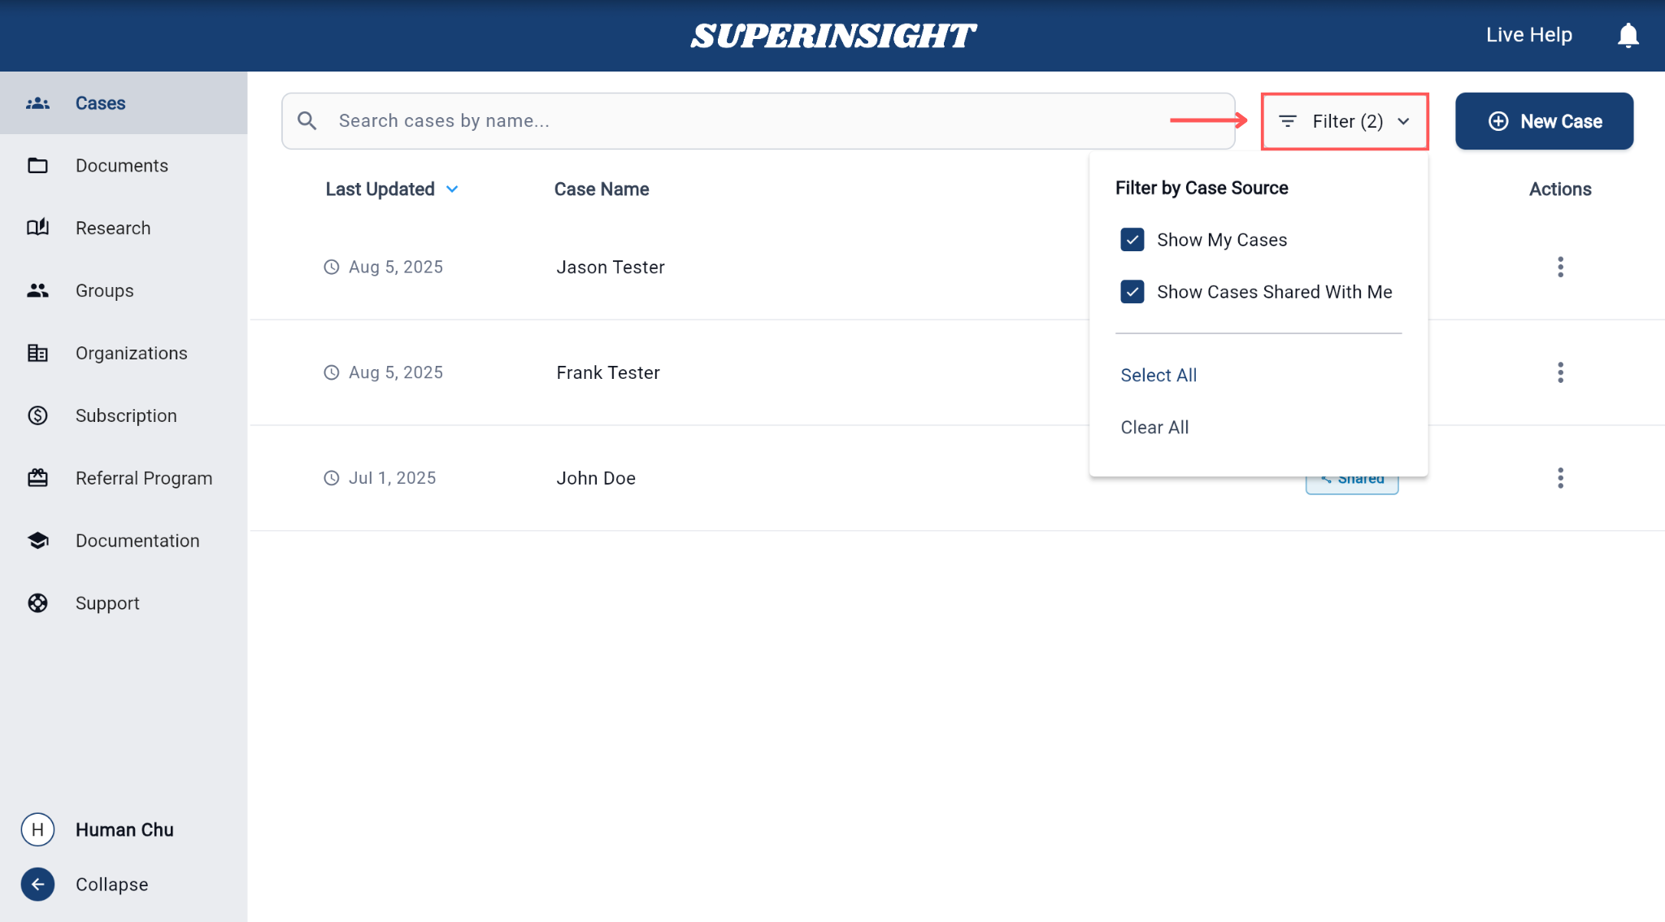1665x922 pixels.
Task: Click Jul 1, 2025 date text
Action: [392, 478]
